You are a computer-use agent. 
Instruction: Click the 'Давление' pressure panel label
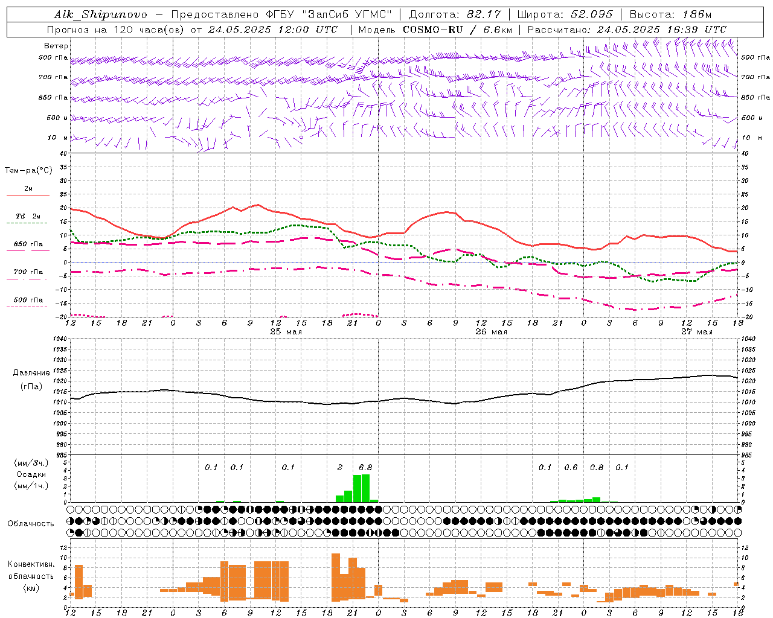31,373
